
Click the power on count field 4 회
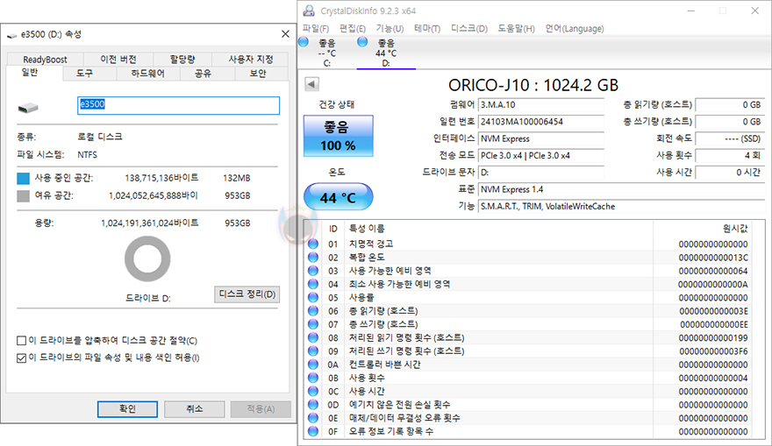(730, 155)
